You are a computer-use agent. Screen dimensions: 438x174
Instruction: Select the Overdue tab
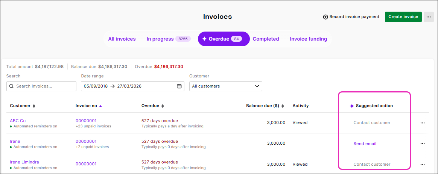click(x=224, y=39)
